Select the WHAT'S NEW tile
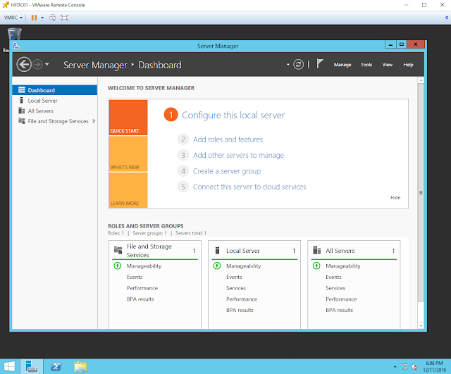This screenshot has height=374, width=451. point(128,154)
